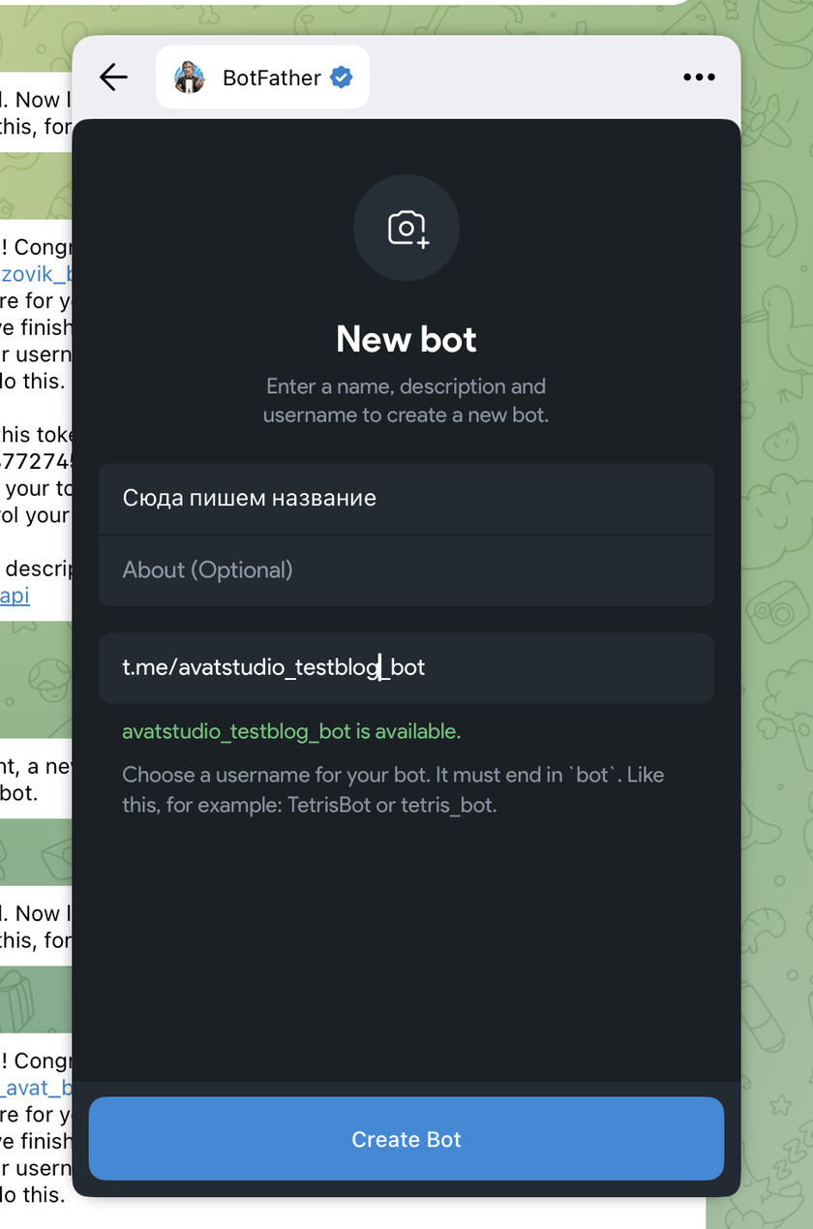Click the bot name field 'Сюда пишем название'
813x1229 pixels.
coord(406,499)
